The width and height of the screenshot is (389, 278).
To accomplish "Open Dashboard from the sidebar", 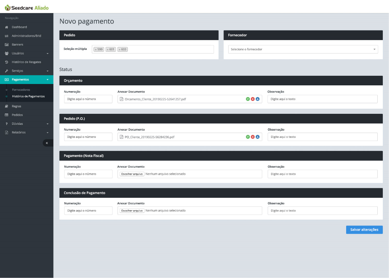I will (x=19, y=27).
